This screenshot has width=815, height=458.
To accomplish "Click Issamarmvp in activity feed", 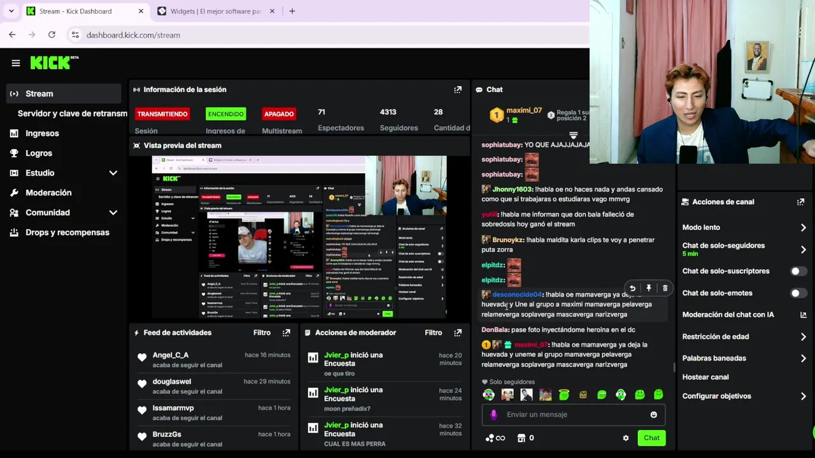I will [x=173, y=408].
